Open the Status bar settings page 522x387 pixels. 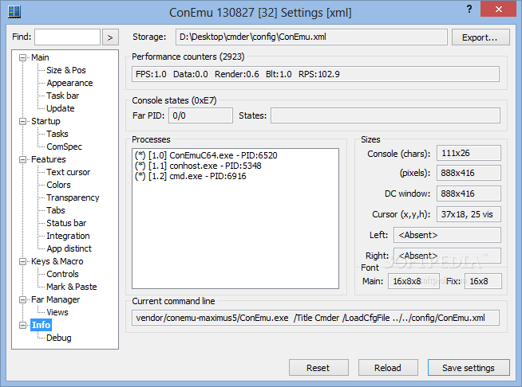point(66,223)
